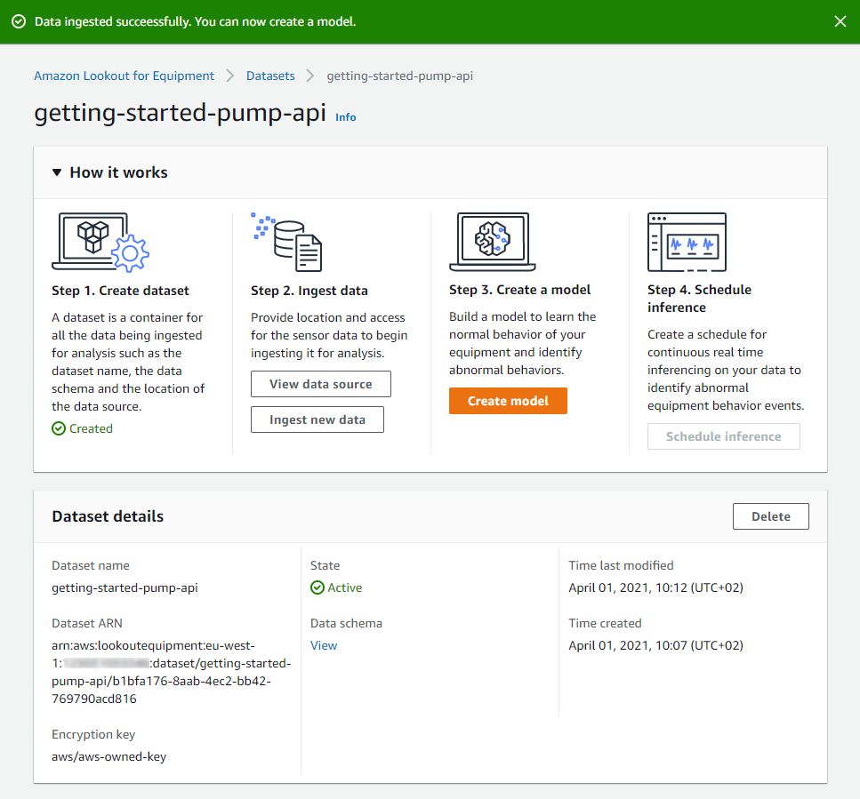Screen dimensions: 860x799
Task: Click the Active state checkmark icon
Action: coord(317,587)
